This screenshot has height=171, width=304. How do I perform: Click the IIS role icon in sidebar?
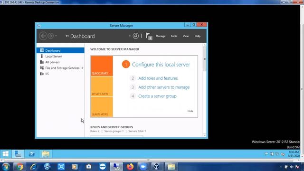(42, 74)
